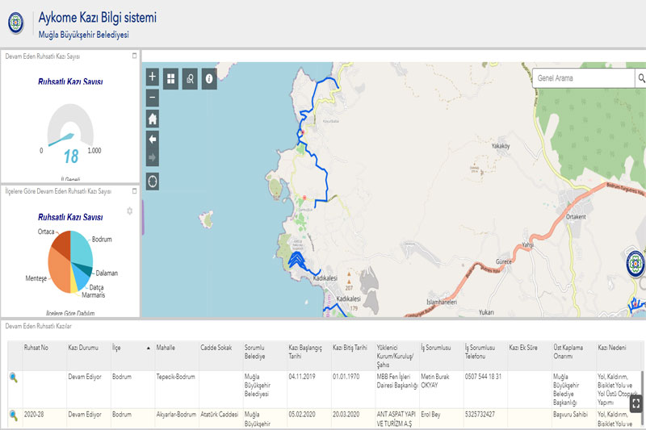This screenshot has width=646, height=430.
Task: Open the basemap gallery grid icon
Action: pyautogui.click(x=170, y=78)
